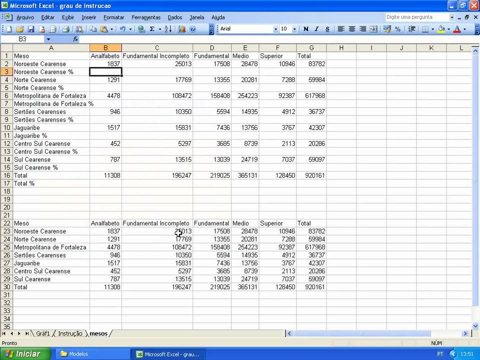Open the Editar menu
This screenshot has width=480, height=360.
[x=48, y=17]
